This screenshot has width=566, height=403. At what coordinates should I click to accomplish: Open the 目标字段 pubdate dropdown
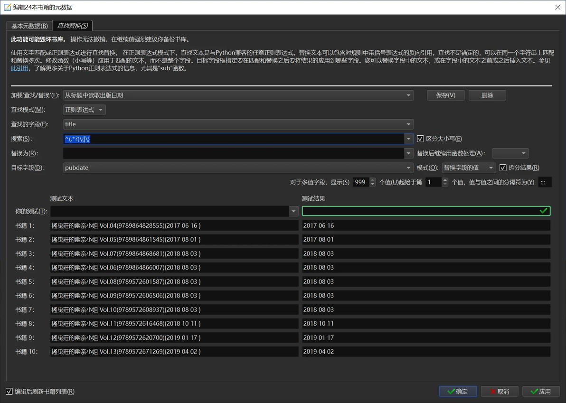[238, 168]
